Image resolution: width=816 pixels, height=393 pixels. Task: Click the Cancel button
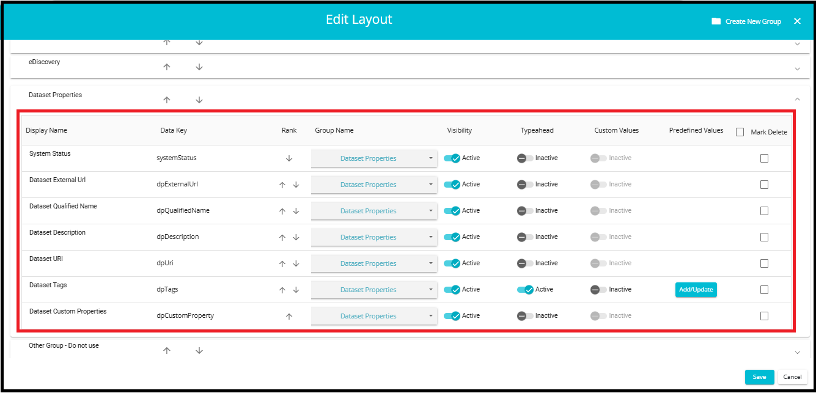click(792, 377)
